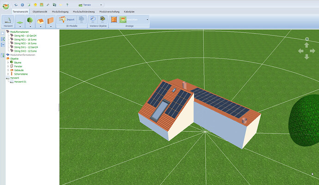The image size is (319, 185).
Task: Select the Horizont node in tree
Action: pyautogui.click(x=14, y=78)
